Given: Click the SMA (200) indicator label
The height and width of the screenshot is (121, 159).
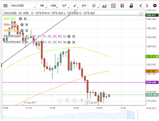Looking at the screenshot, I should point(11,25).
